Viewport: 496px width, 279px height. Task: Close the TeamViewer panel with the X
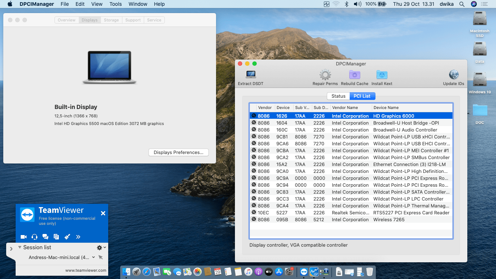tap(103, 213)
